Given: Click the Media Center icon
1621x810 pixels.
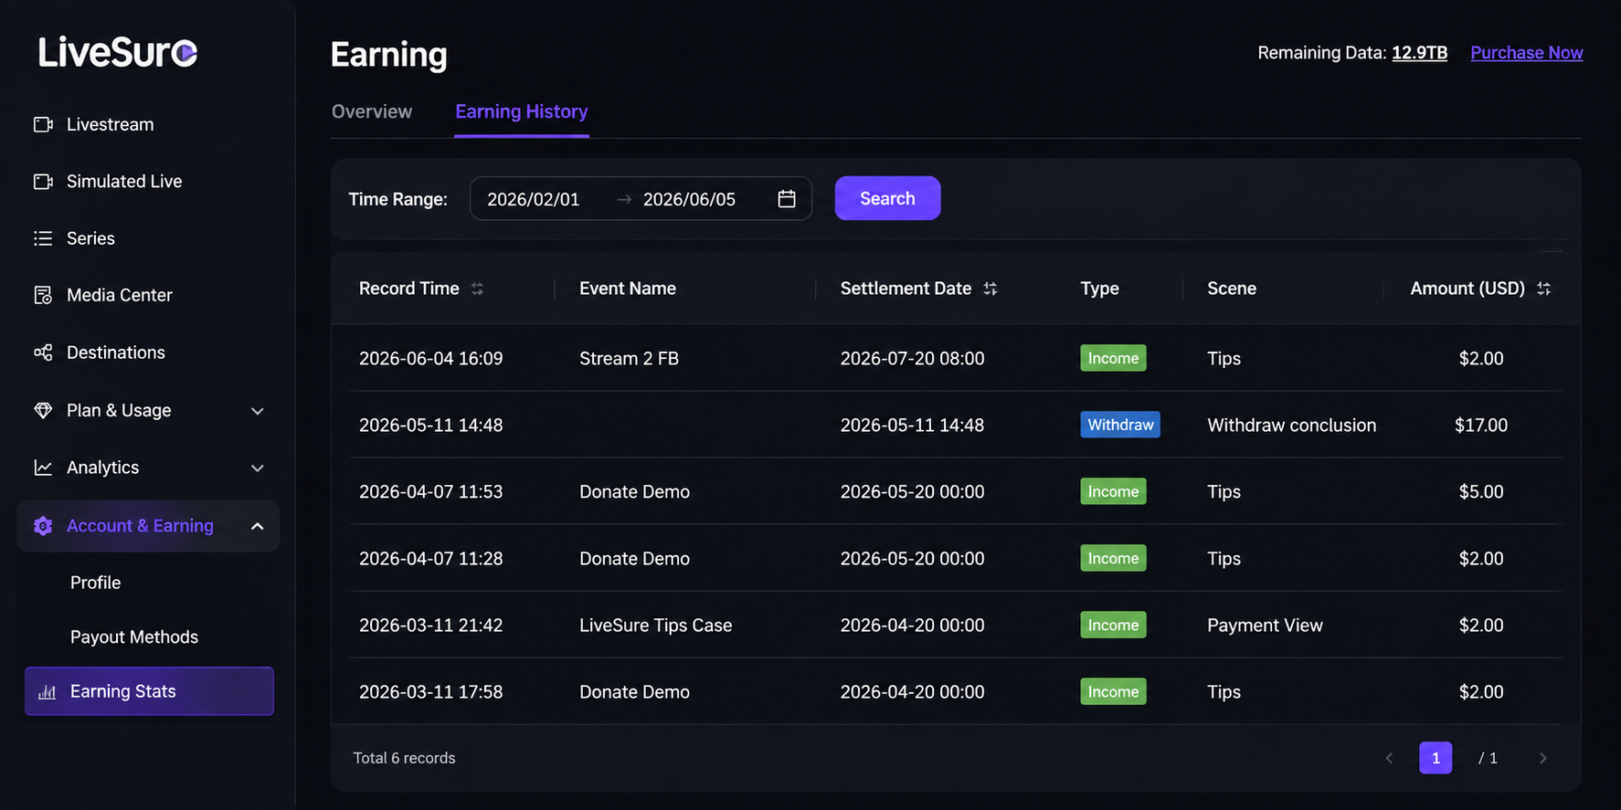Looking at the screenshot, I should [x=43, y=295].
